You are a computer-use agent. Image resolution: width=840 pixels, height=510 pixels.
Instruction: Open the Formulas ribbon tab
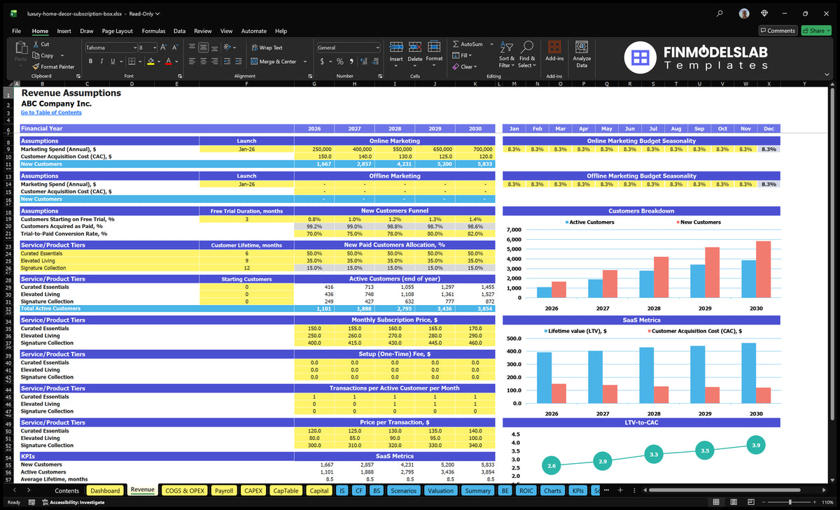tap(153, 31)
